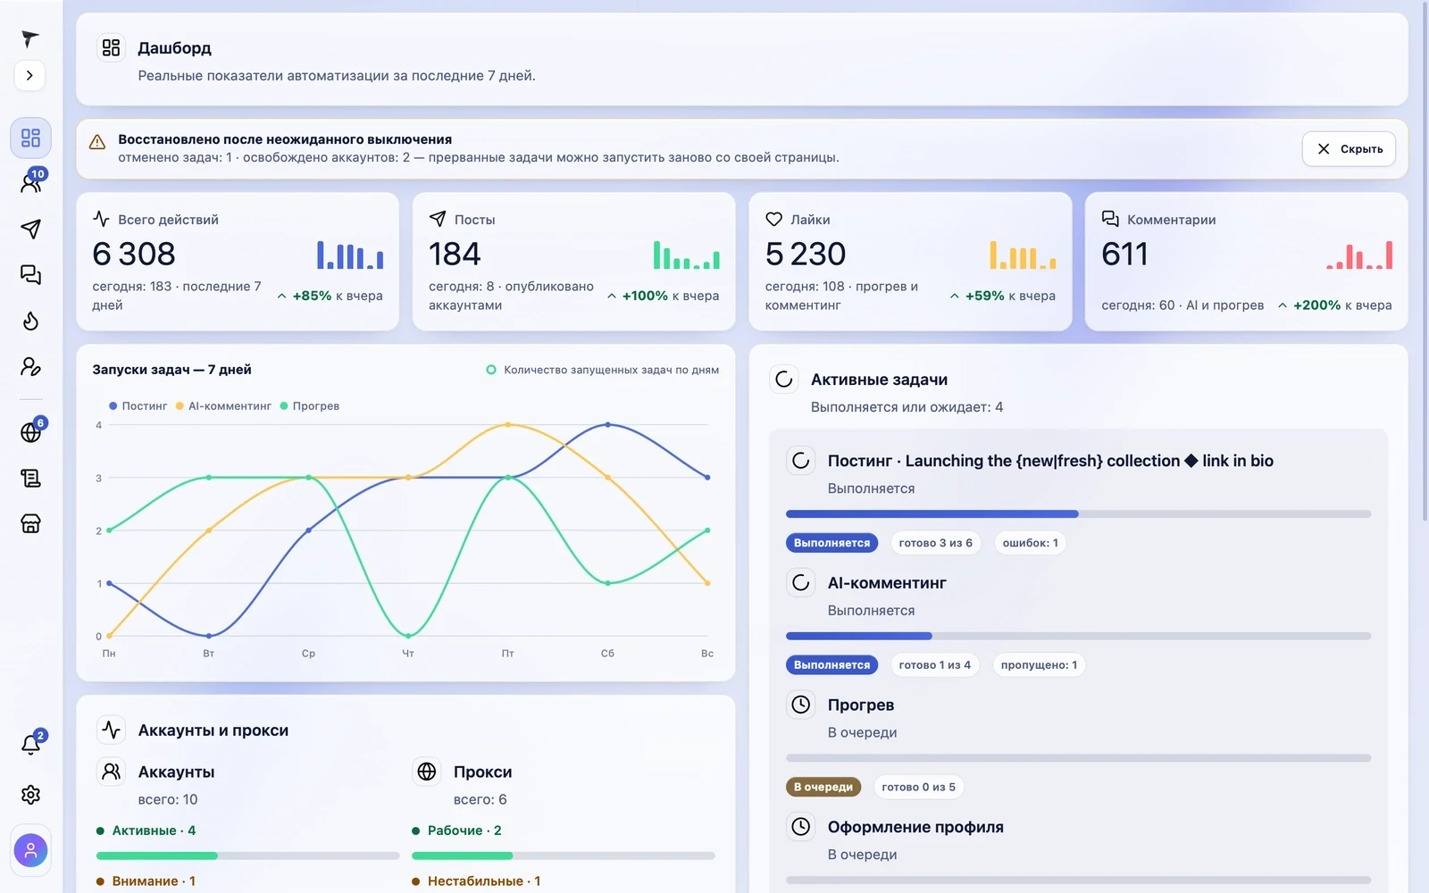The width and height of the screenshot is (1429, 893).
Task: Click the Комментарии card chat icon
Action: coord(1110,220)
